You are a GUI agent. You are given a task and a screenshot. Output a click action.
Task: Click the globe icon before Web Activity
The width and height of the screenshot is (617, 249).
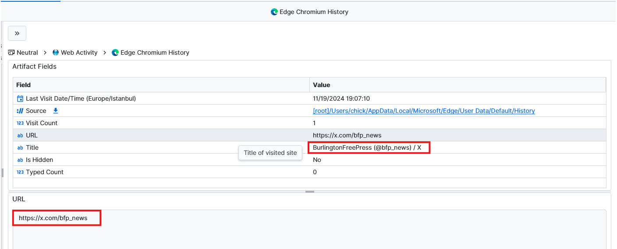point(56,53)
